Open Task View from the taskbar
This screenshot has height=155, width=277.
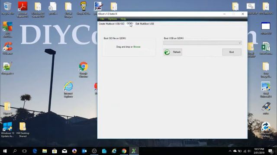click(24, 151)
